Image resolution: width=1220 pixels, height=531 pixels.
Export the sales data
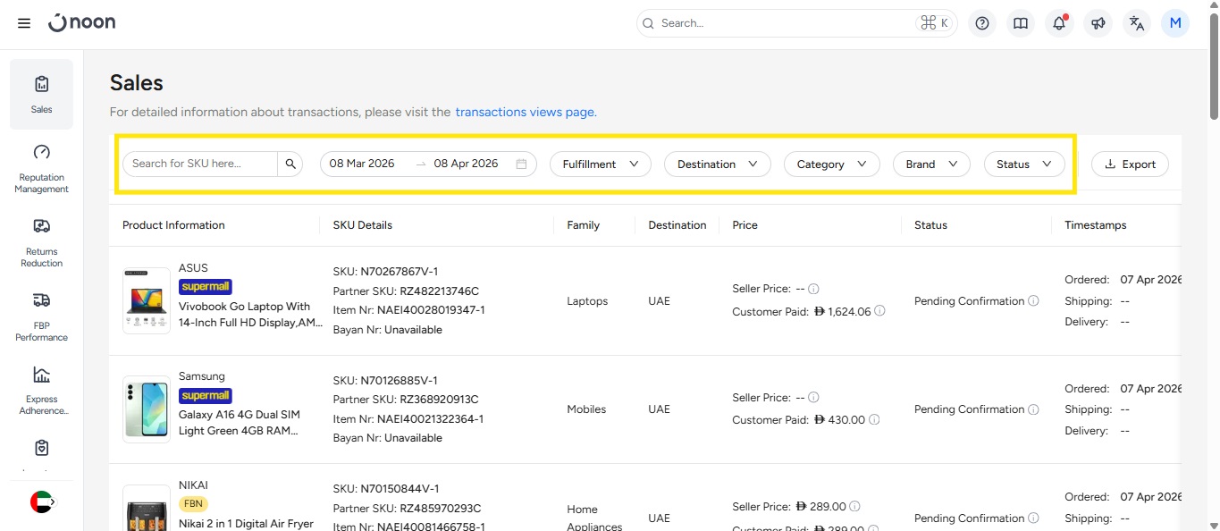[x=1130, y=164]
